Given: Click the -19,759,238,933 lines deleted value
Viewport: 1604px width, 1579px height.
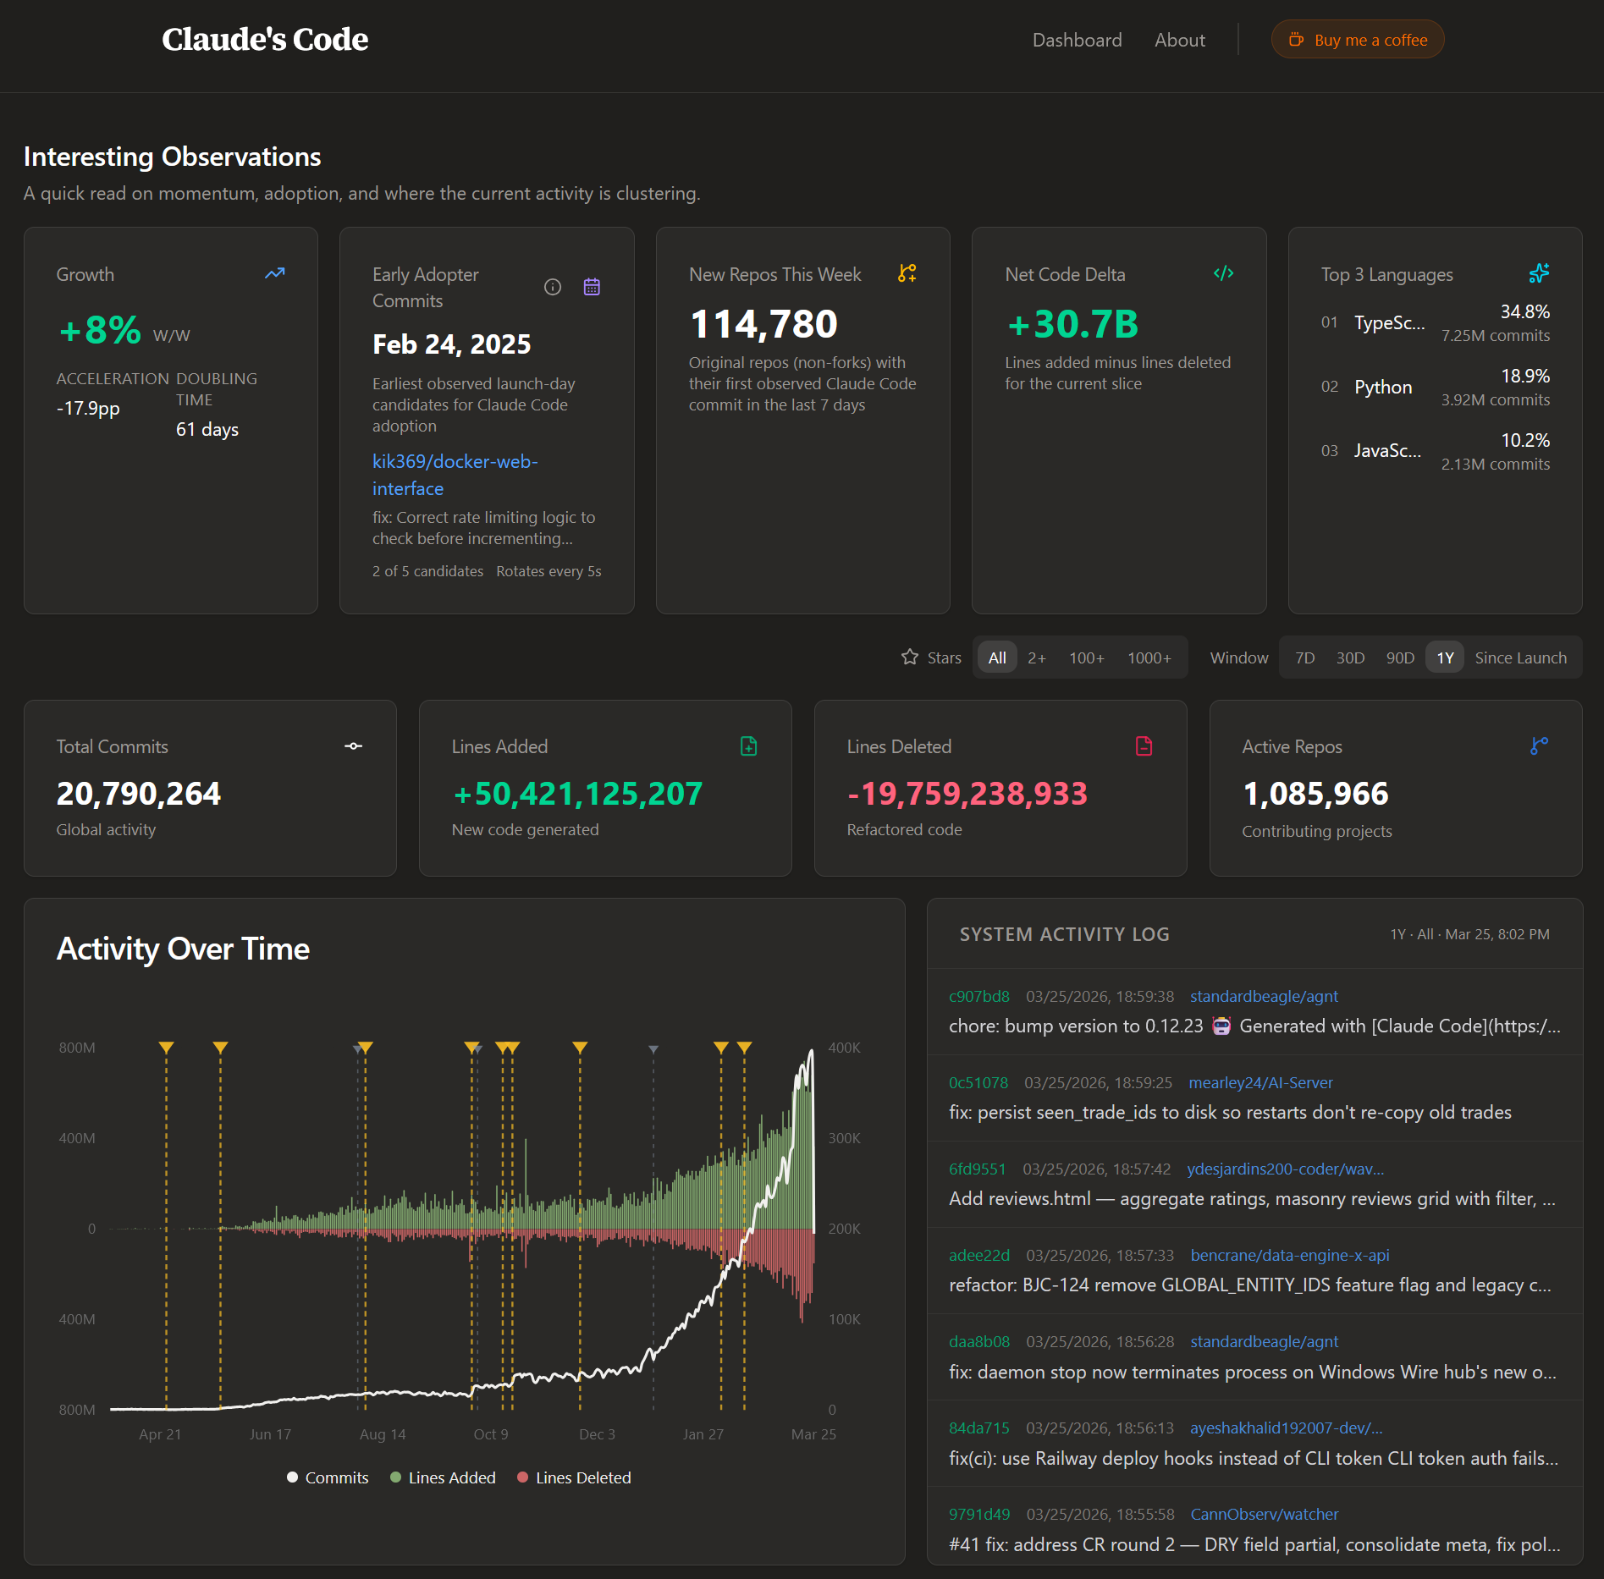Looking at the screenshot, I should click(967, 793).
